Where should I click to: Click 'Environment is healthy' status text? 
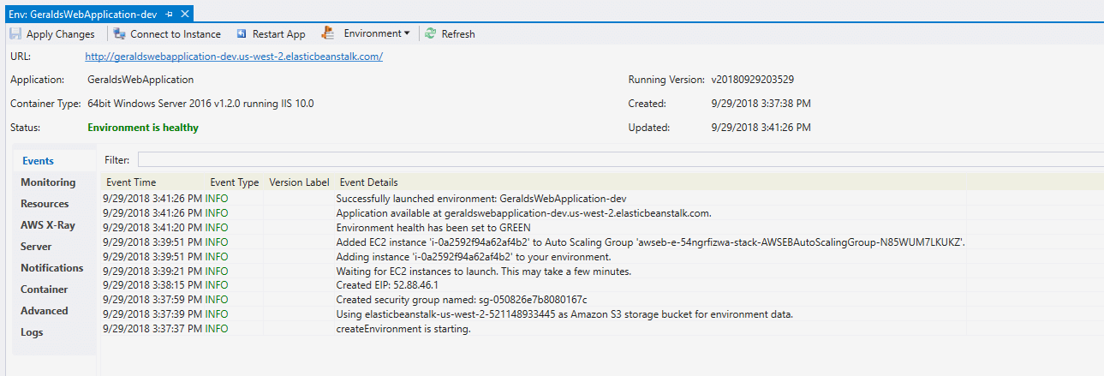[x=143, y=128]
